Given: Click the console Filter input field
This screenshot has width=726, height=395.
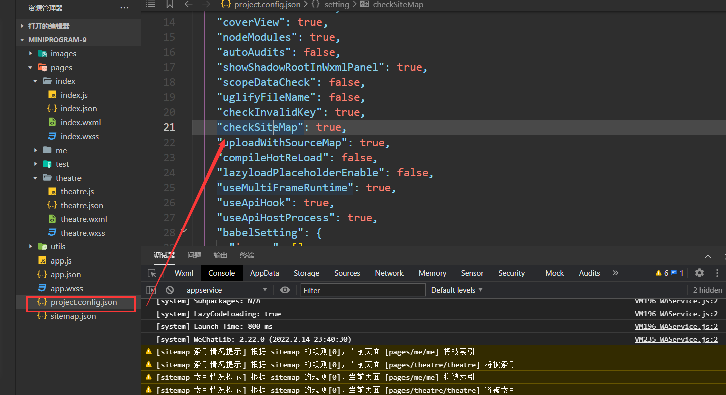Looking at the screenshot, I should tap(363, 290).
